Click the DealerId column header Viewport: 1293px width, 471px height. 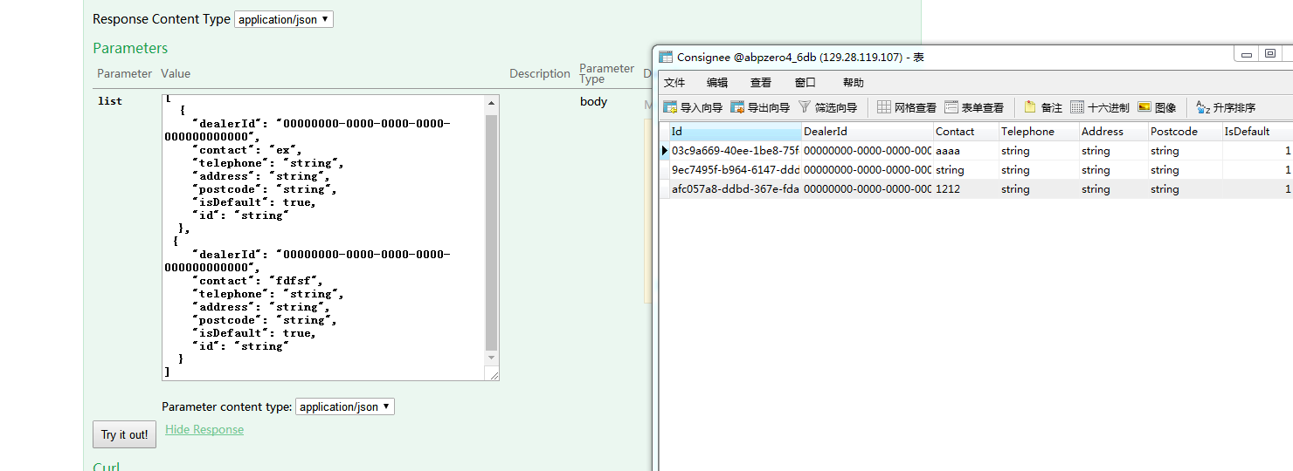pyautogui.click(x=867, y=132)
